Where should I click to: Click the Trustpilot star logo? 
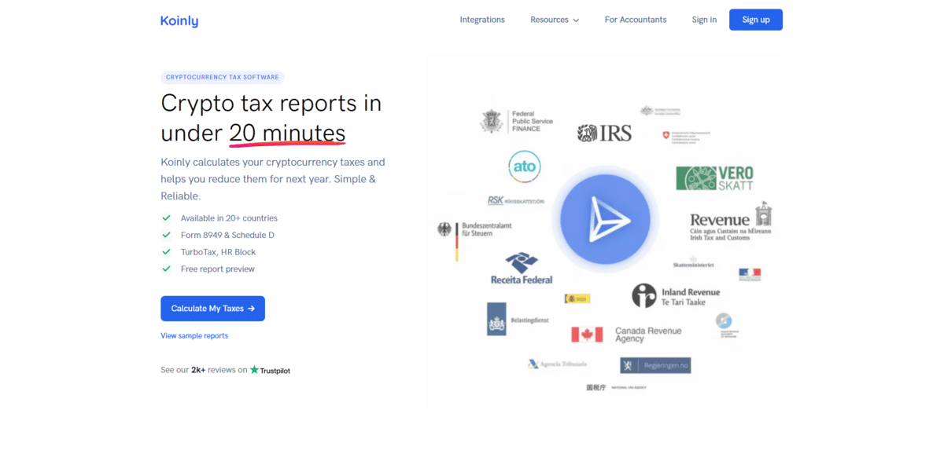(x=255, y=370)
